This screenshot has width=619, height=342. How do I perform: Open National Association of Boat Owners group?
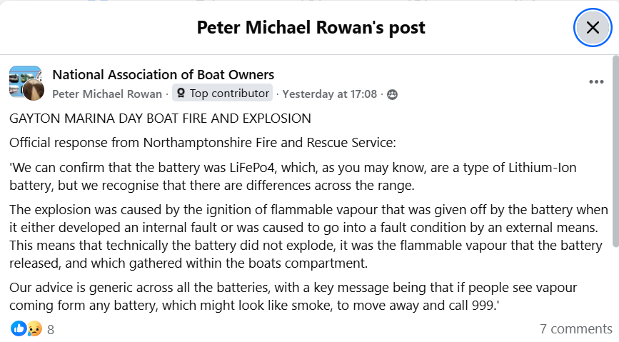163,75
